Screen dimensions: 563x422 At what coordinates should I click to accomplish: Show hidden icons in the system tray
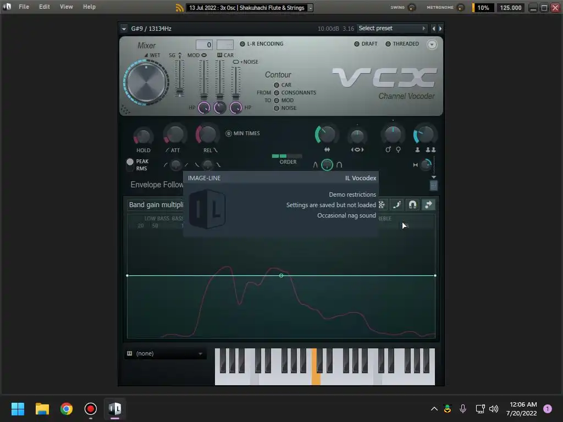click(x=434, y=408)
